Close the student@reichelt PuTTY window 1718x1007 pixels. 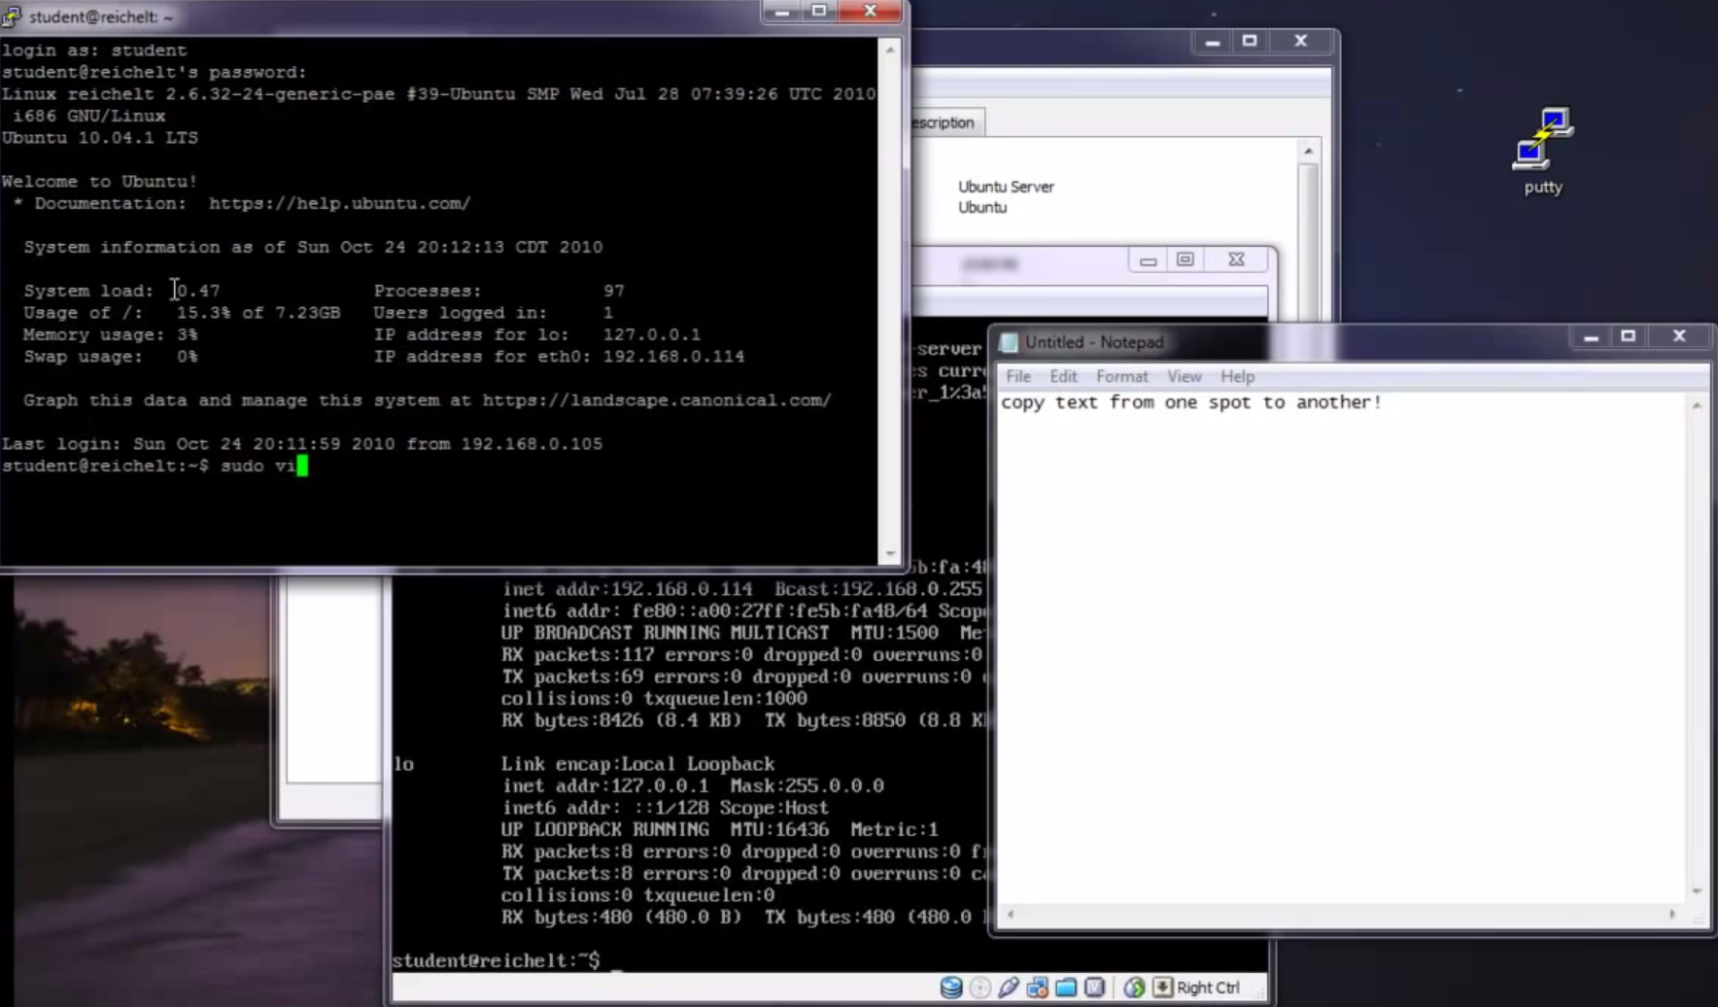(x=871, y=12)
